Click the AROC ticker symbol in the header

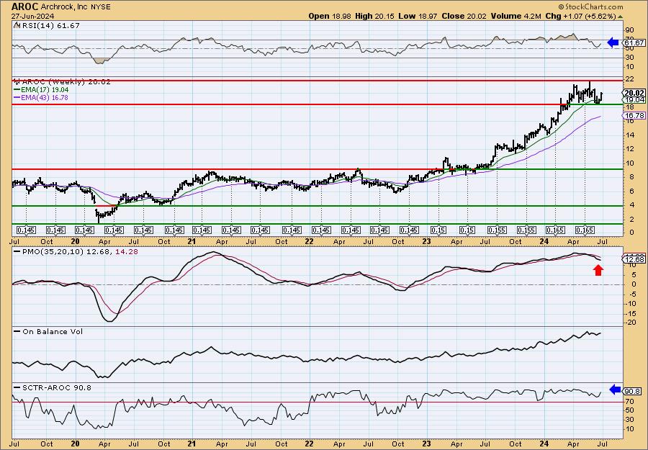24,6
